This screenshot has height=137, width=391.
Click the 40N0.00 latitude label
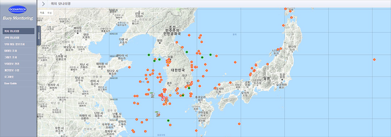114,34
